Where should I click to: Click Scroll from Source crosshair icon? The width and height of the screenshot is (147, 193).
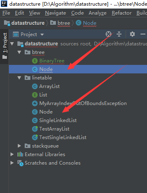pos(109,34)
